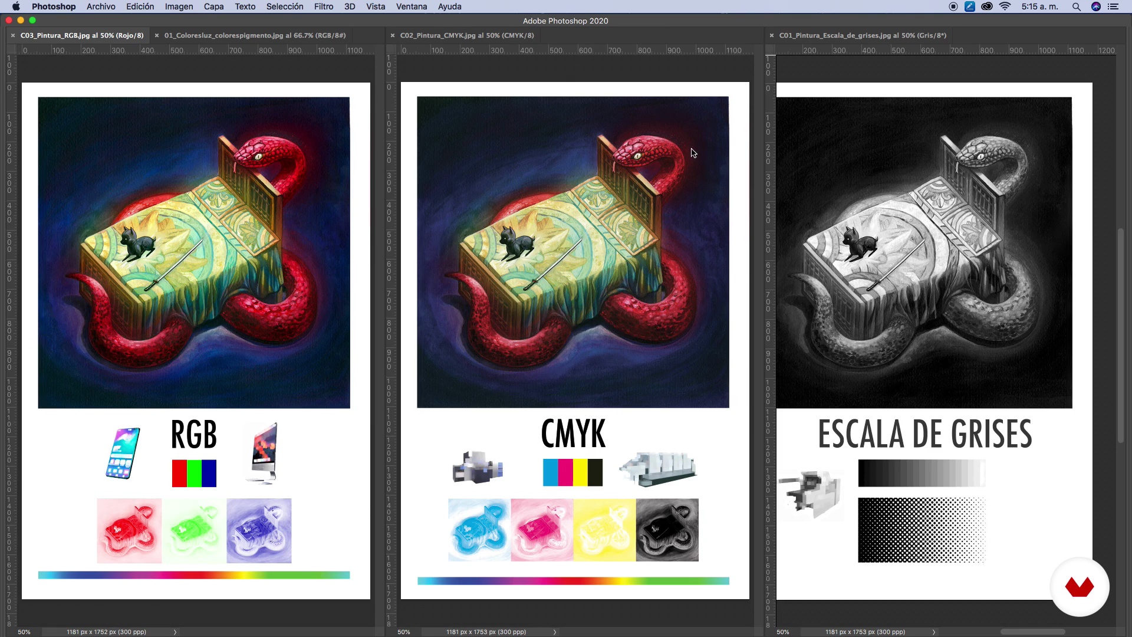Open the Ventana menu

coord(412,6)
